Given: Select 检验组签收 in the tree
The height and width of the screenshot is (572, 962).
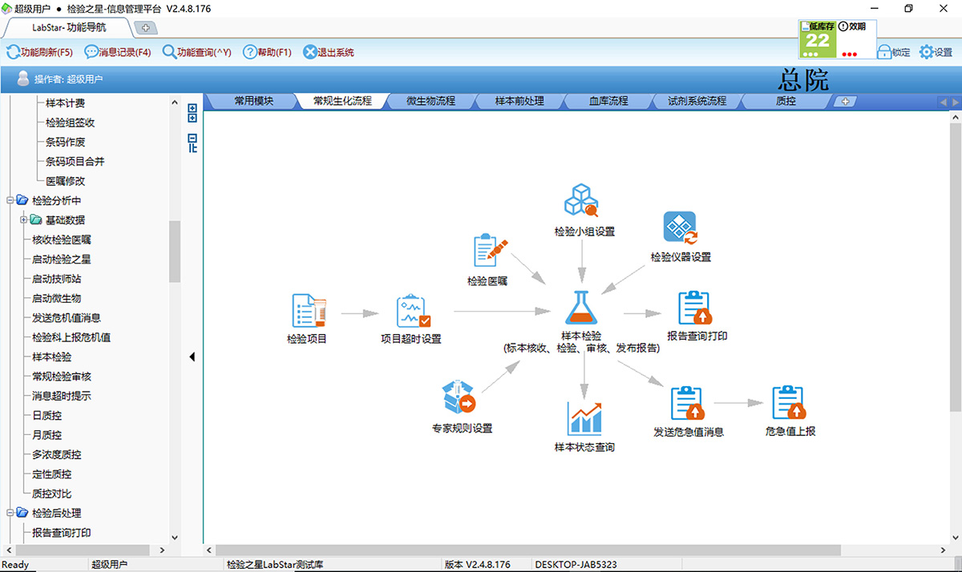Looking at the screenshot, I should click(x=71, y=123).
